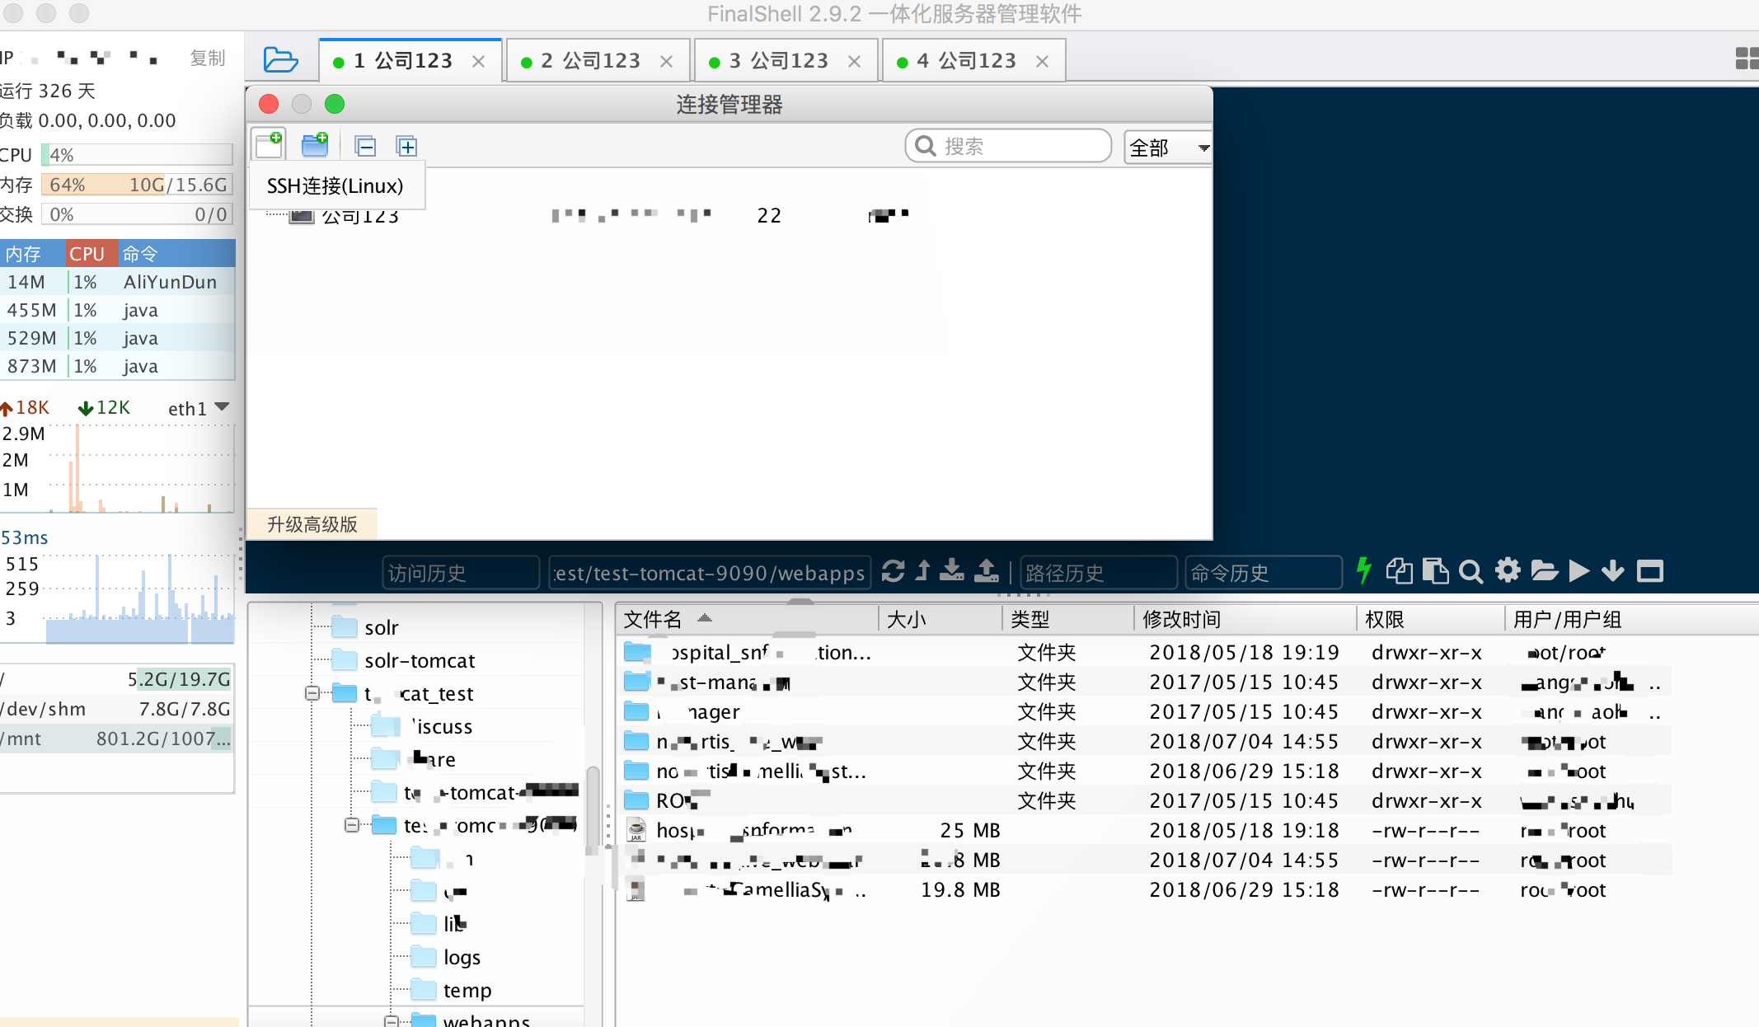
Task: Close tab 4 公司123
Action: [x=1042, y=62]
